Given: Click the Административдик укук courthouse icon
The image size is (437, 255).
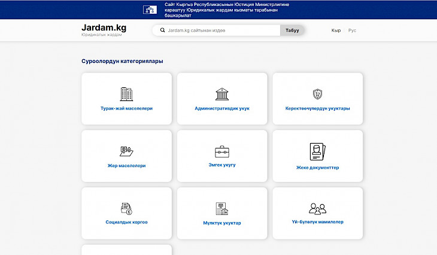Looking at the screenshot, I should click(222, 94).
